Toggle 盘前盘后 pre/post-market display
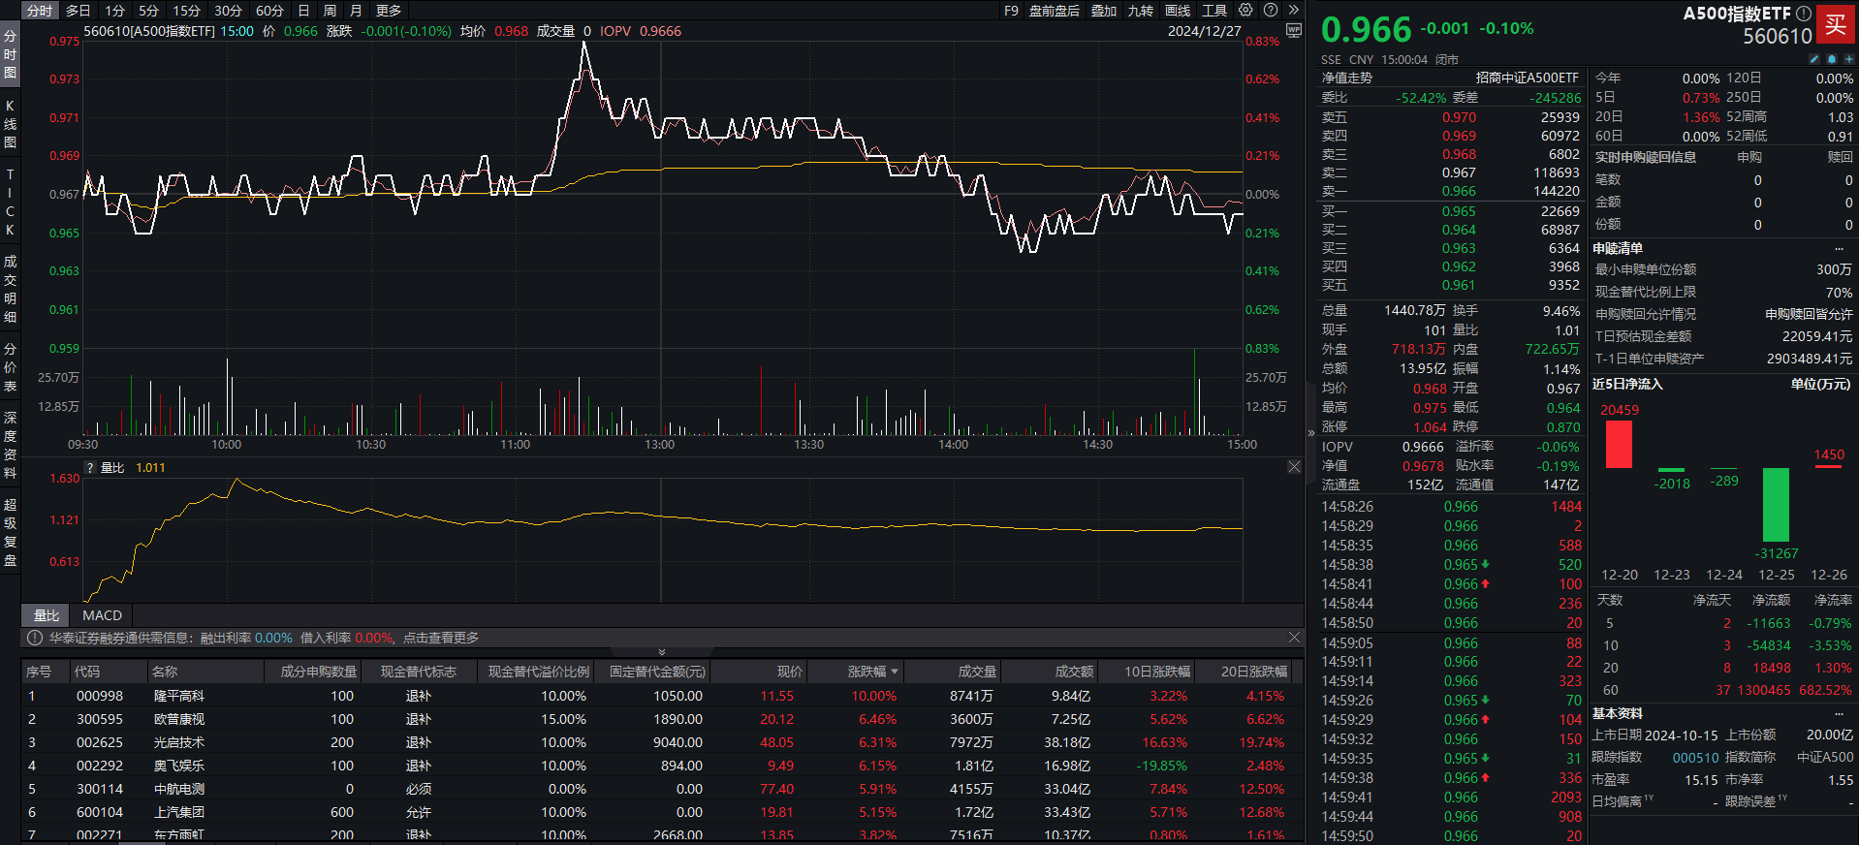This screenshot has width=1859, height=845. [x=1054, y=11]
